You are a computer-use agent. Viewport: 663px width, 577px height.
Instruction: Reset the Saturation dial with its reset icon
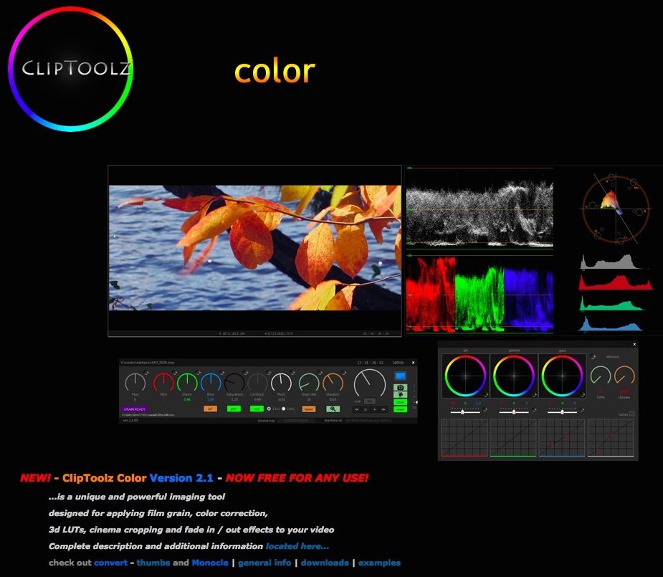(245, 373)
